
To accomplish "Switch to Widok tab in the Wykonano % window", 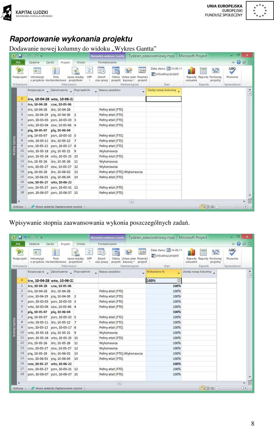I will pyautogui.click(x=81, y=244).
